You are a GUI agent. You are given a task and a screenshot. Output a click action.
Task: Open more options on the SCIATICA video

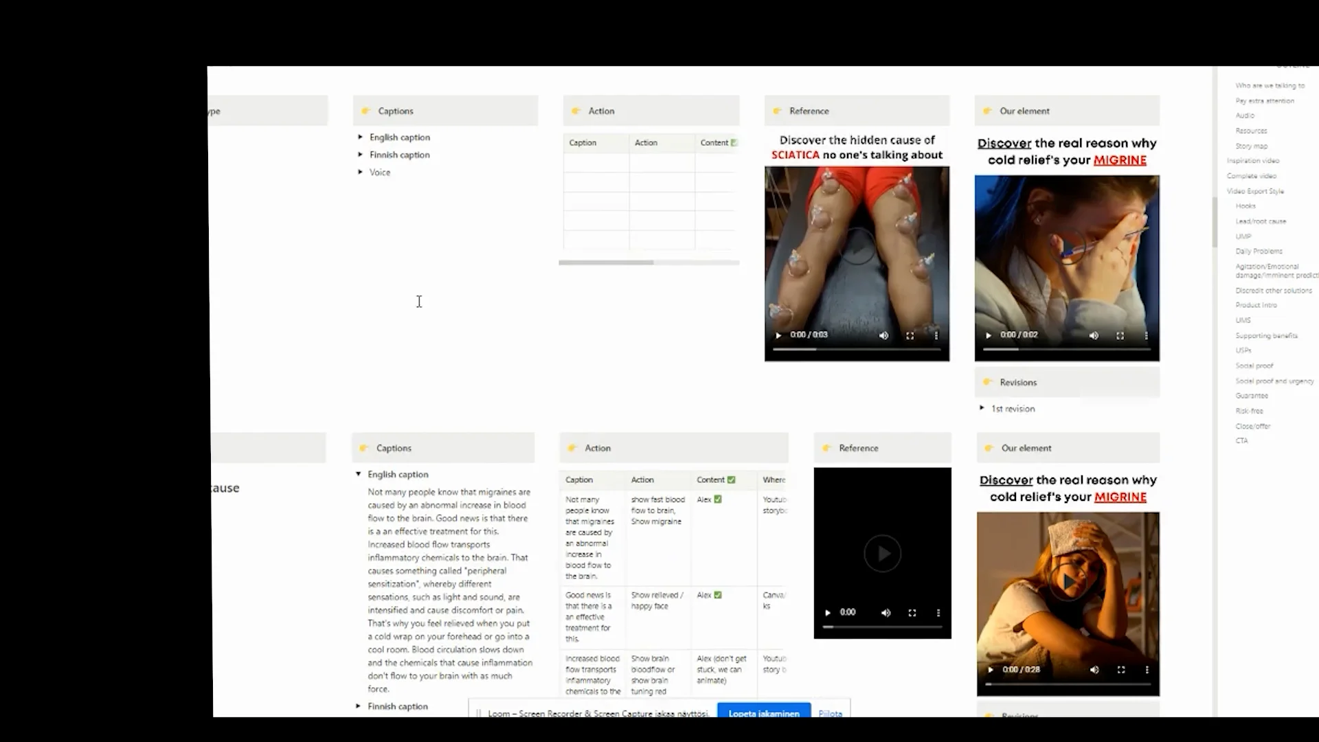point(936,335)
